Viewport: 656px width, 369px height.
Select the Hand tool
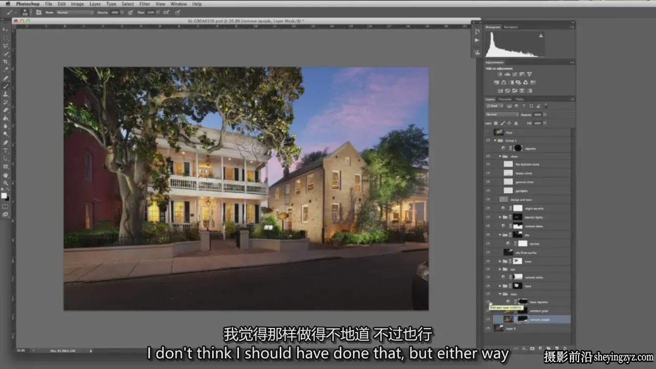point(6,175)
